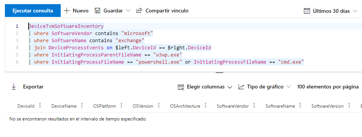Open SoftwareVendor column options menu
Image resolution: width=362 pixels, height=137 pixels.
[254, 105]
